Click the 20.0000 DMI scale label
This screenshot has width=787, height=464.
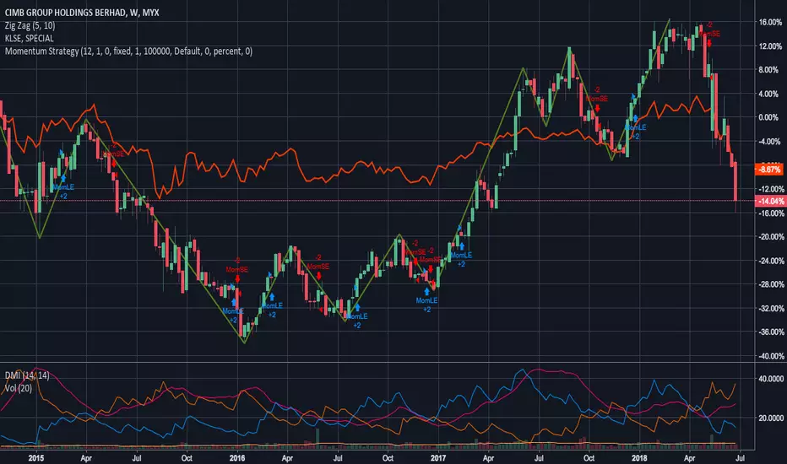[771, 418]
